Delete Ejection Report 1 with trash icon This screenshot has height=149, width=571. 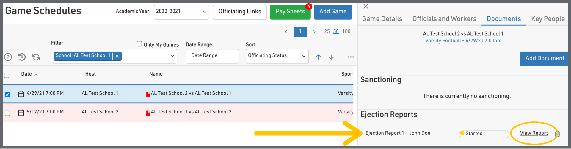tap(558, 134)
